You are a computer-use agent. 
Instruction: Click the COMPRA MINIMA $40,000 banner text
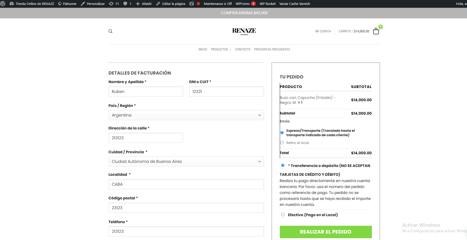[x=244, y=13]
